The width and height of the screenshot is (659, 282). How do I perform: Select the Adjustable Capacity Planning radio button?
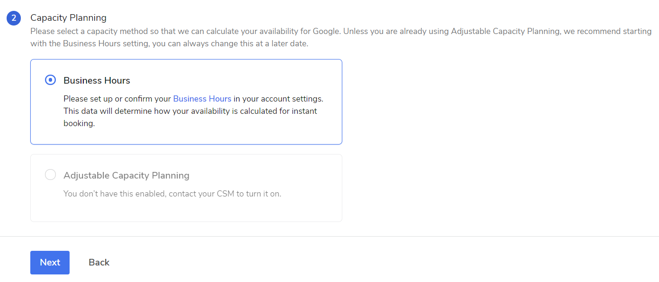50,175
